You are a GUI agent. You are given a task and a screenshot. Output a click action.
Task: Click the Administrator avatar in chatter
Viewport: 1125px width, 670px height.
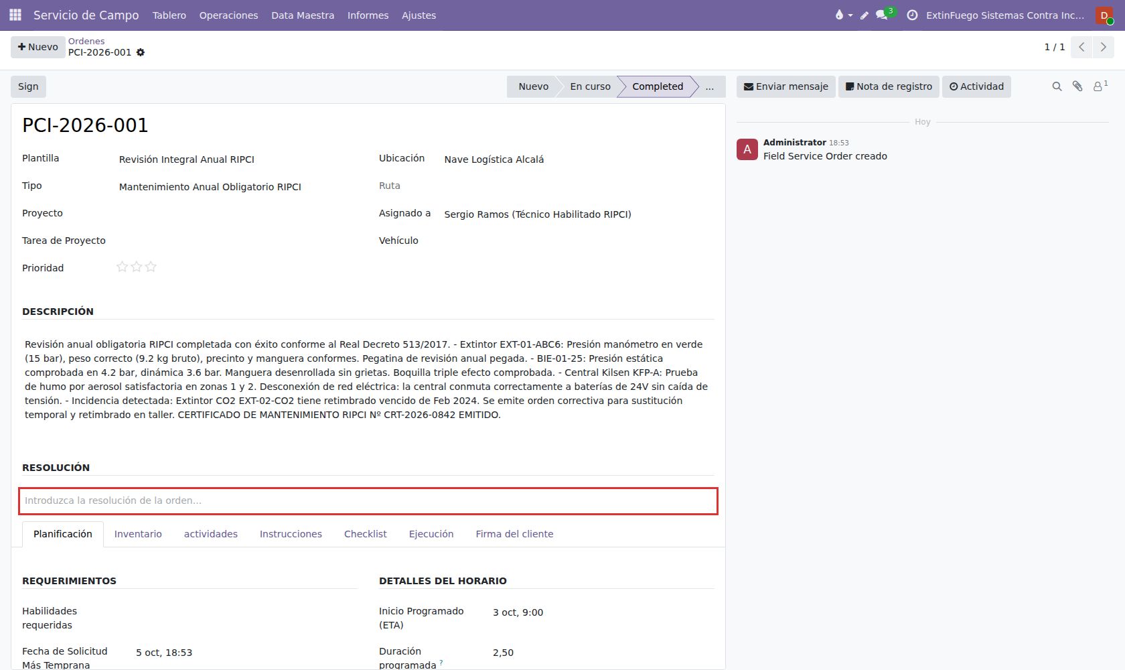tap(747, 149)
